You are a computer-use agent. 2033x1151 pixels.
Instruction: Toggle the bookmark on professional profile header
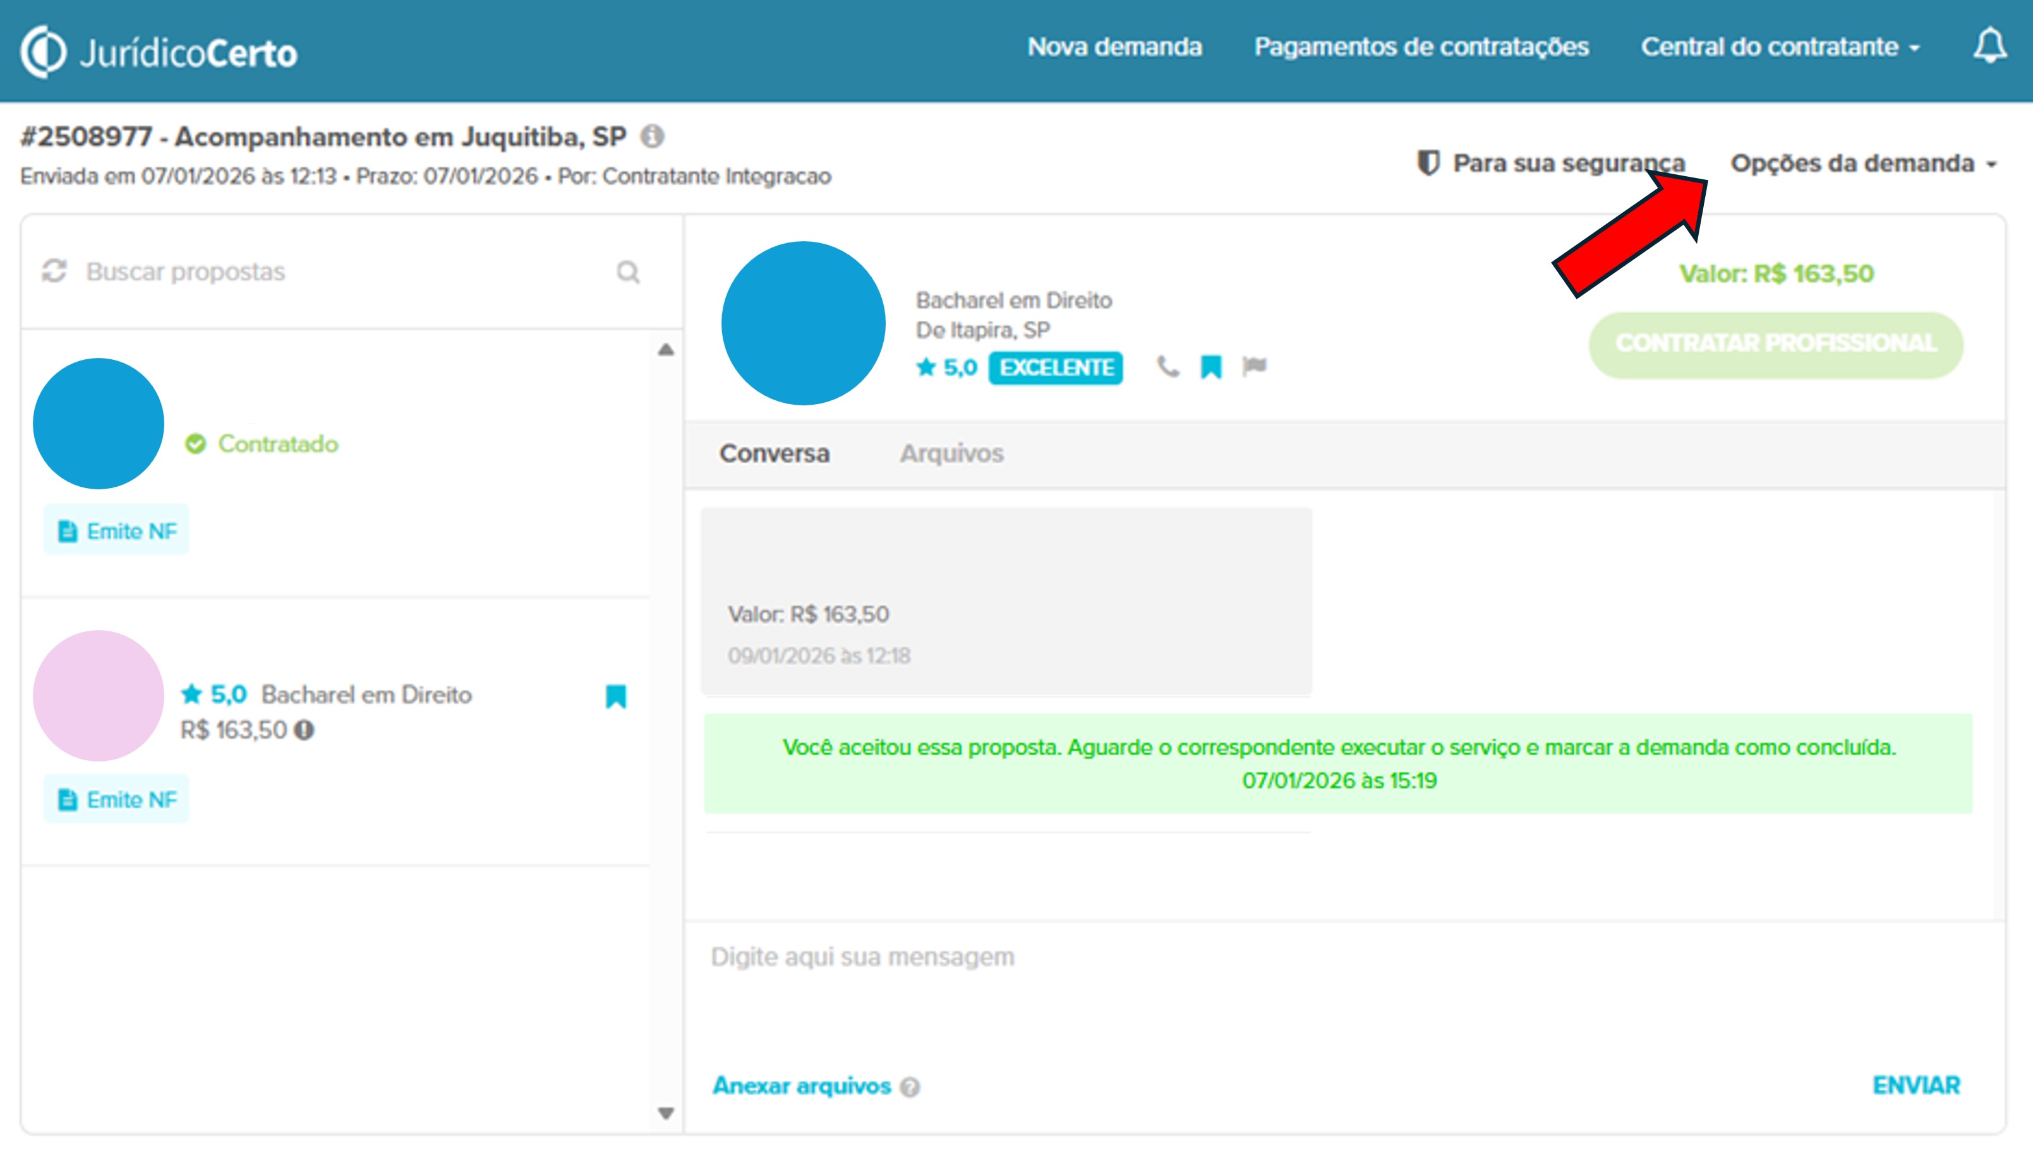(x=1210, y=367)
